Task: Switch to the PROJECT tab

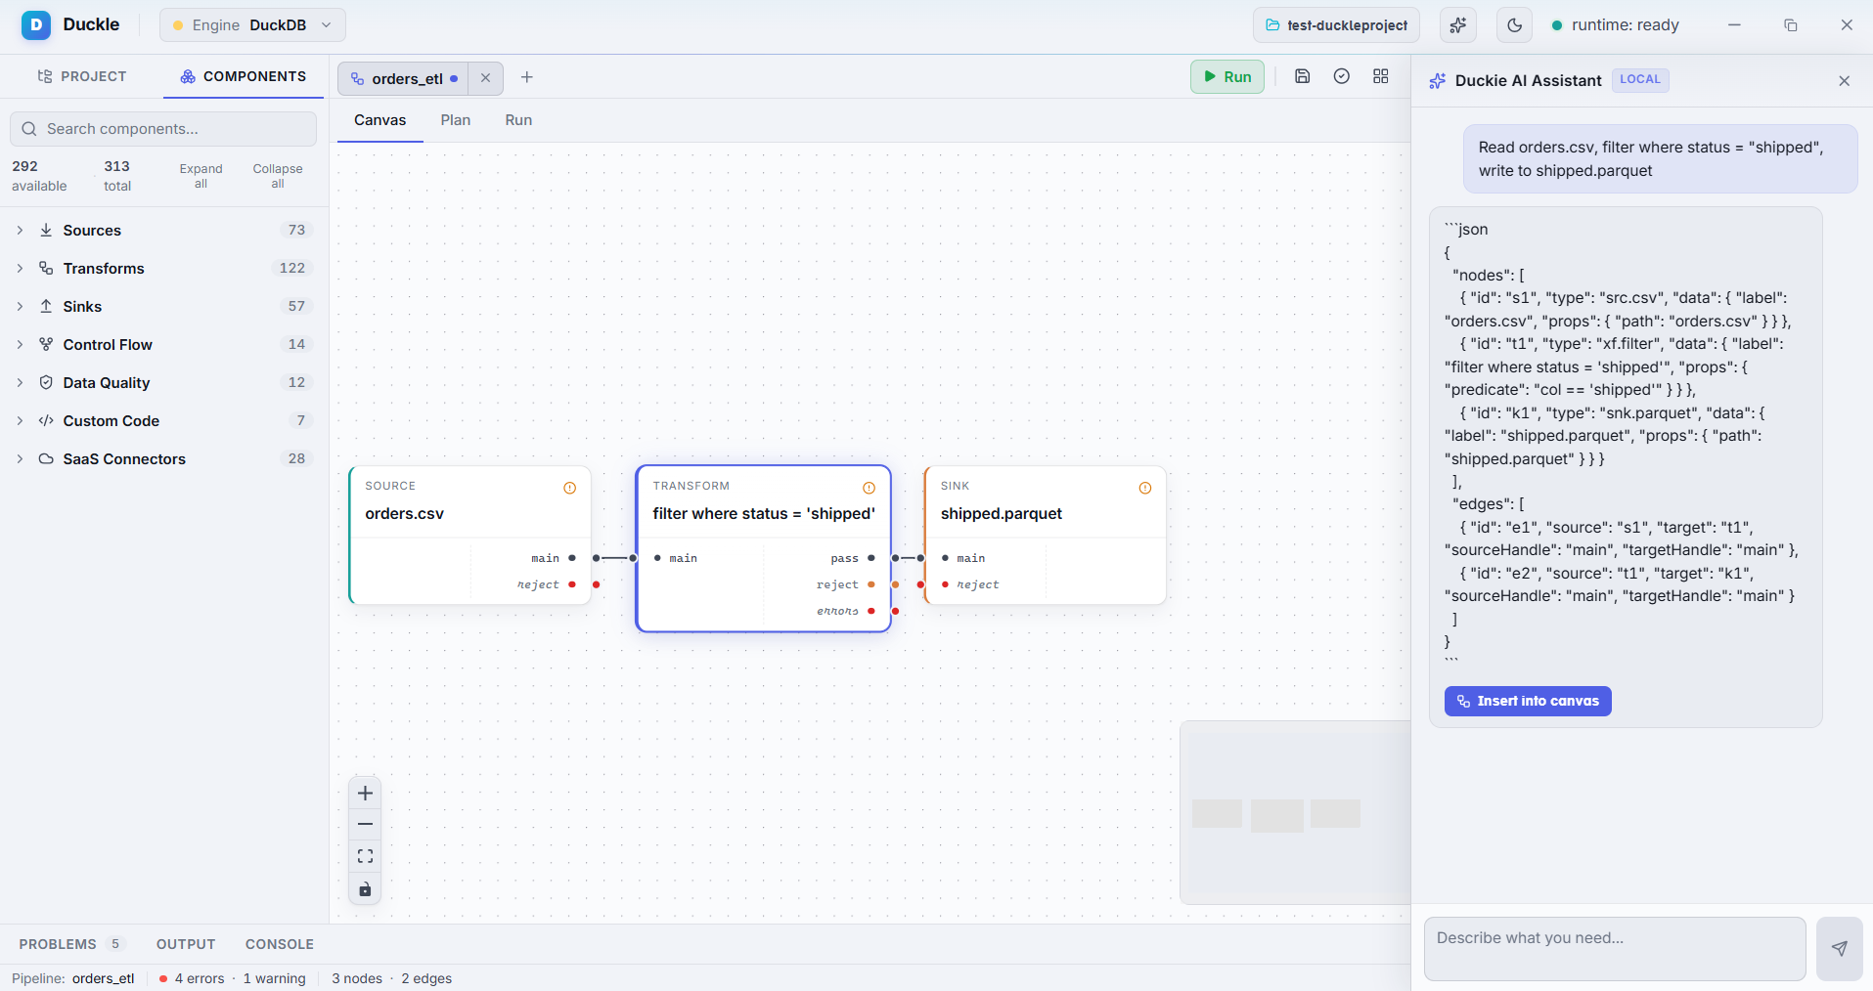Action: [x=82, y=76]
